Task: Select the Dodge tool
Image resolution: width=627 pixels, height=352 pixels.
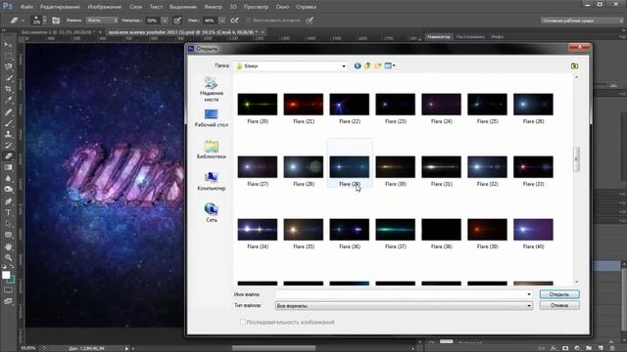Action: 9,190
